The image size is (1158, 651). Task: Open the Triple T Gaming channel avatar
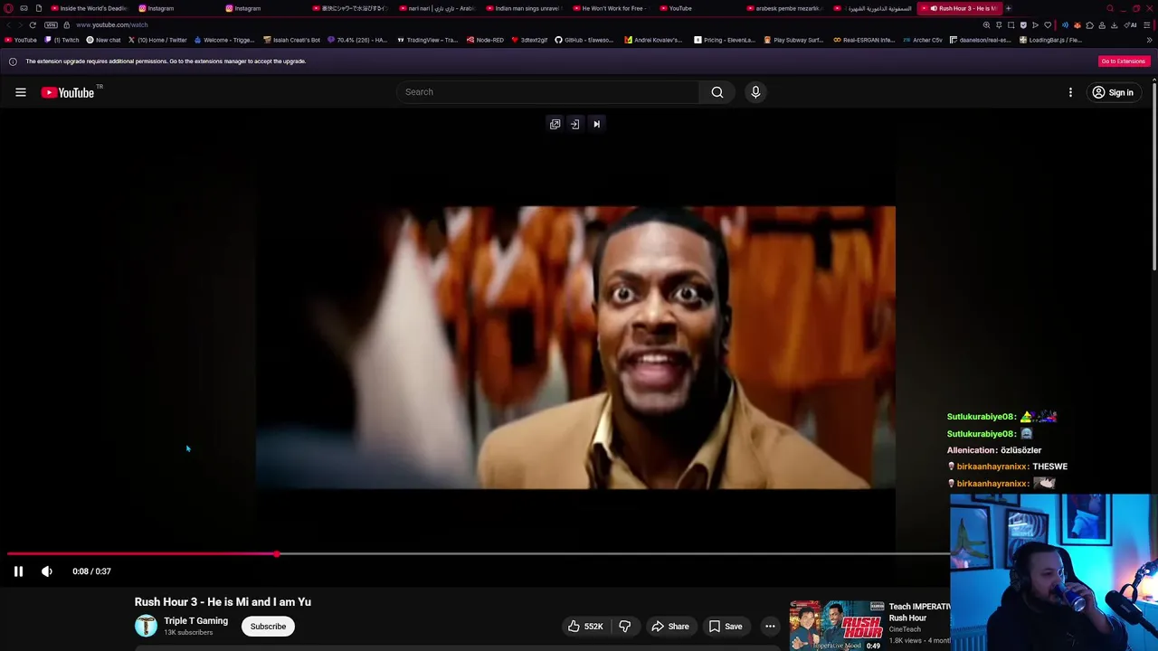(146, 626)
